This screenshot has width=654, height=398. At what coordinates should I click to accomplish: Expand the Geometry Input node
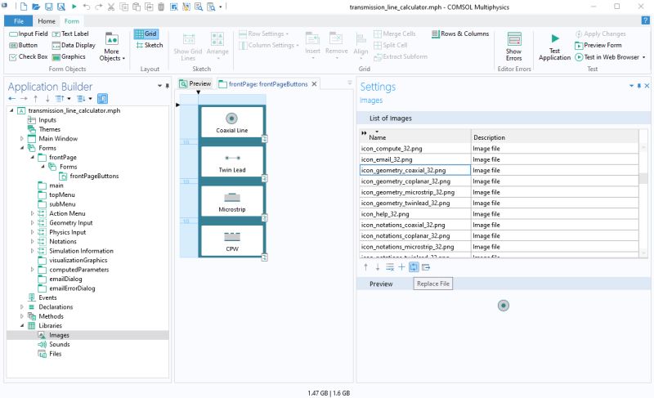pos(32,222)
